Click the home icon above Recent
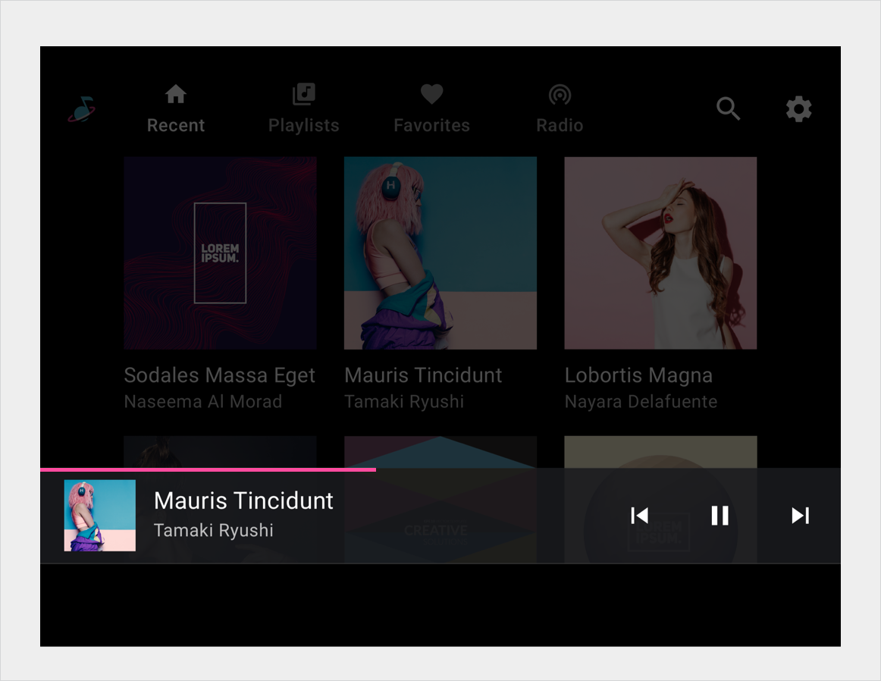 pos(176,95)
